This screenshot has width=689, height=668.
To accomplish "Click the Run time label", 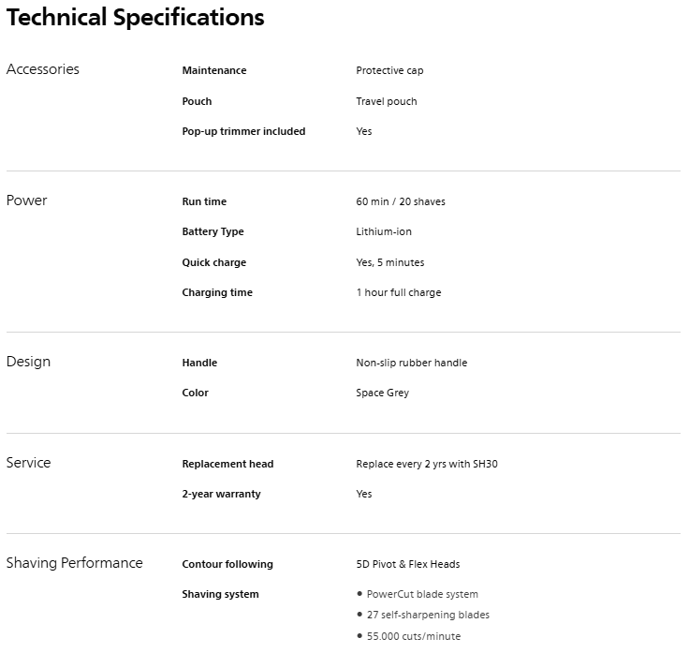I will tap(204, 201).
